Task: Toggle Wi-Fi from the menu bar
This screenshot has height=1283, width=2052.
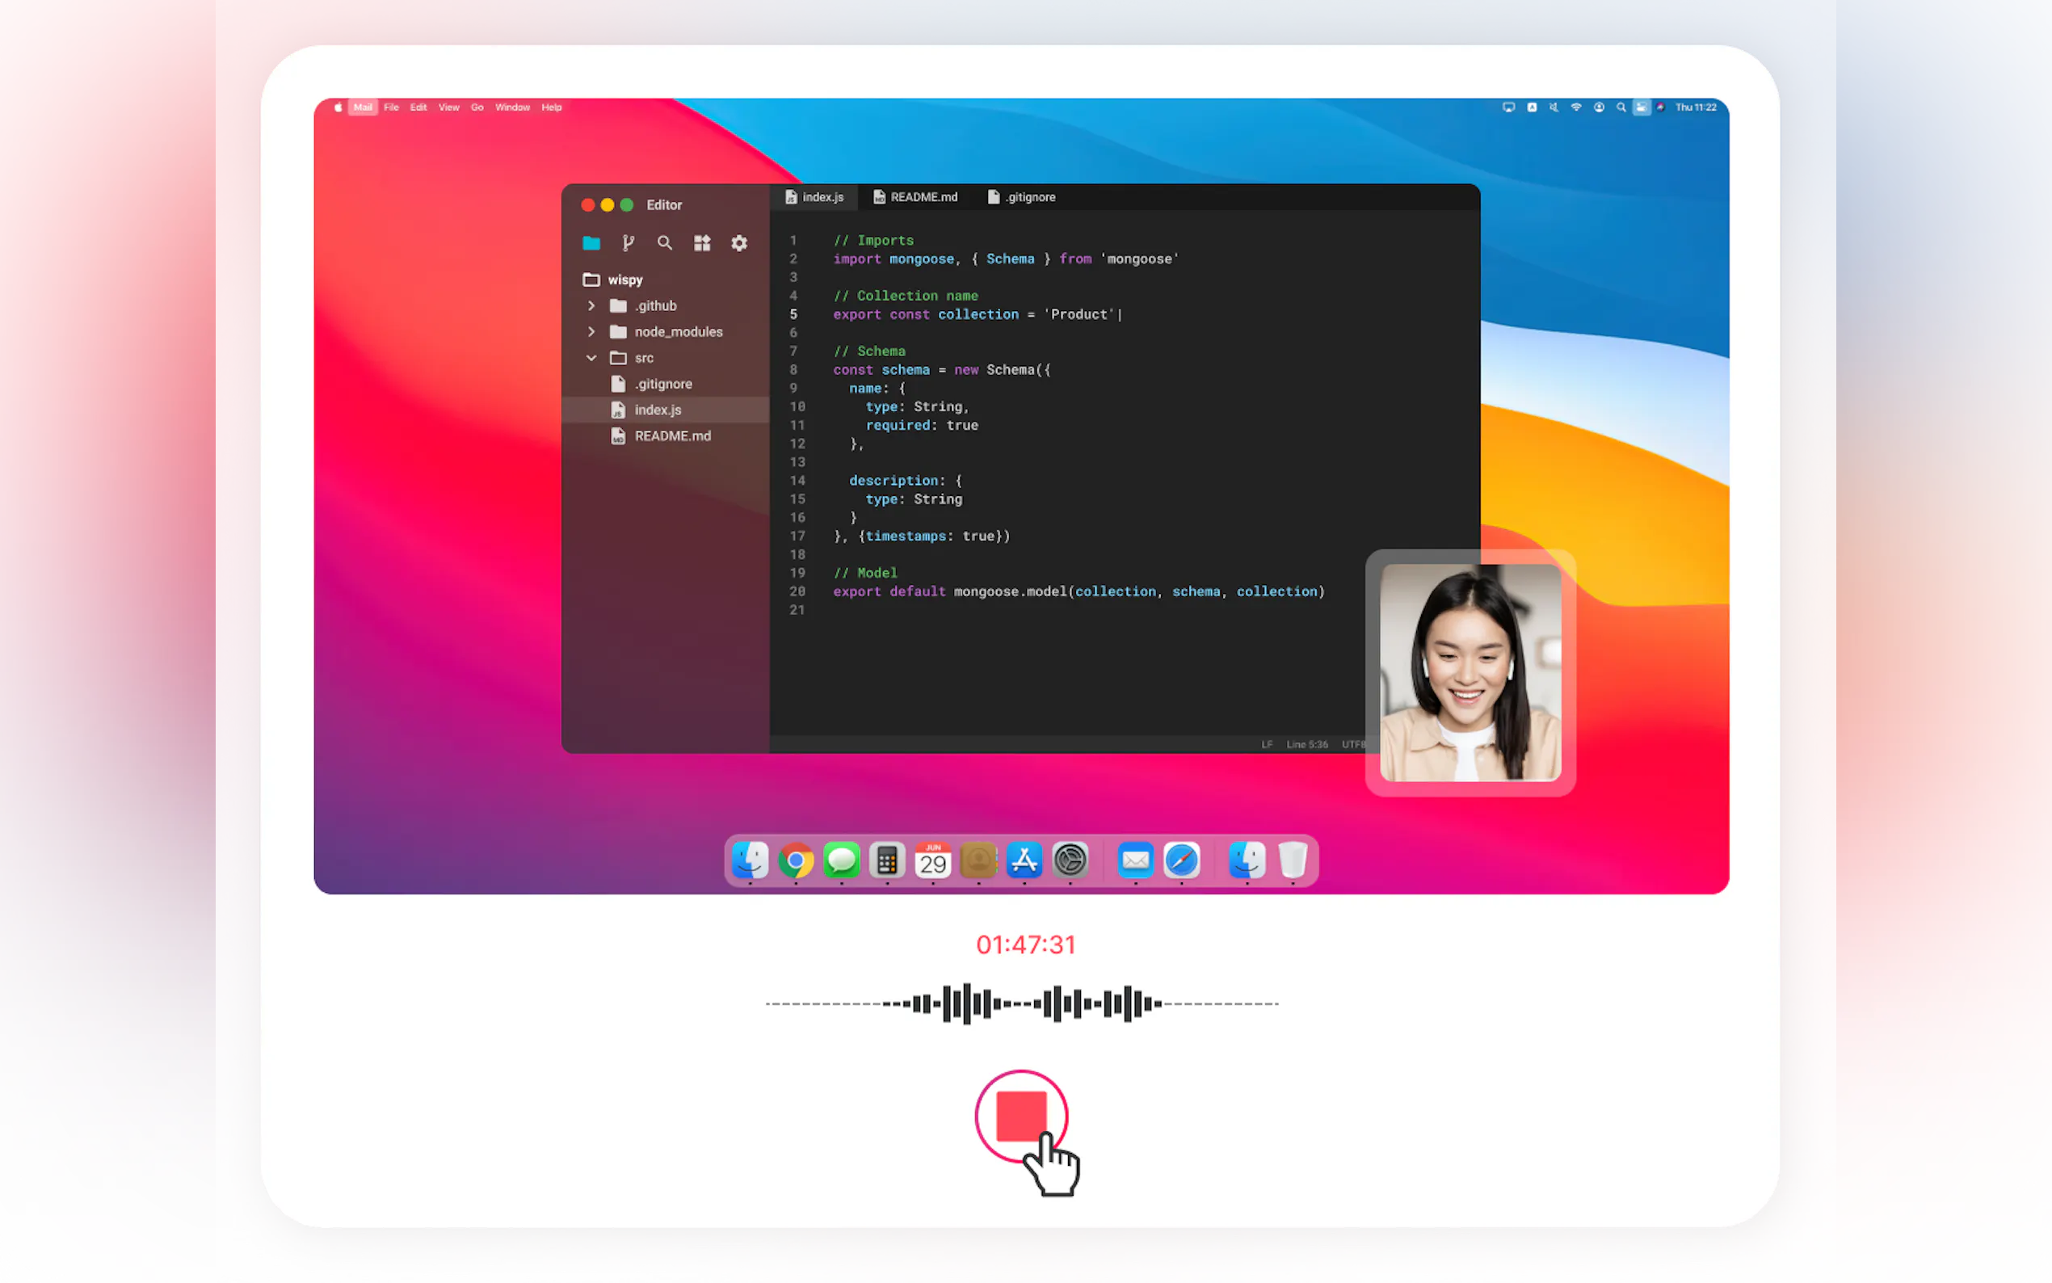Action: [1576, 107]
